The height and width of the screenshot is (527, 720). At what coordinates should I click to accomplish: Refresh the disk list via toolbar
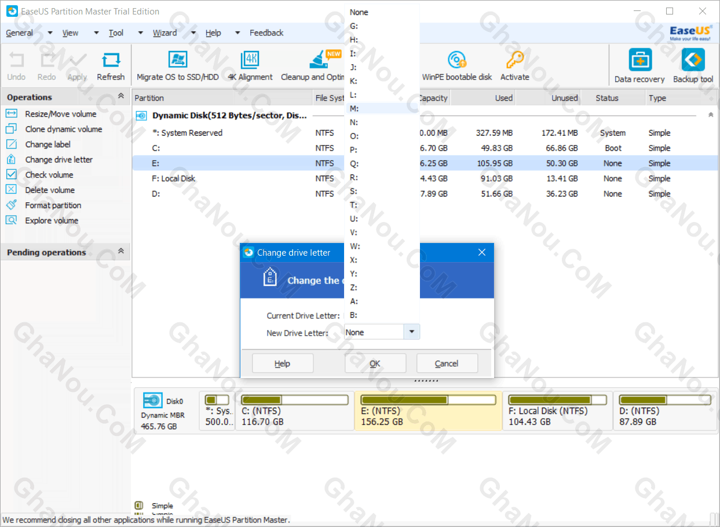111,66
